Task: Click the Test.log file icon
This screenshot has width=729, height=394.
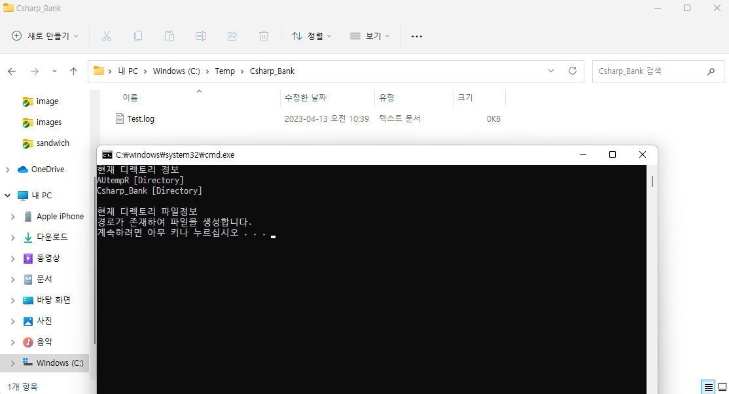Action: click(x=120, y=118)
